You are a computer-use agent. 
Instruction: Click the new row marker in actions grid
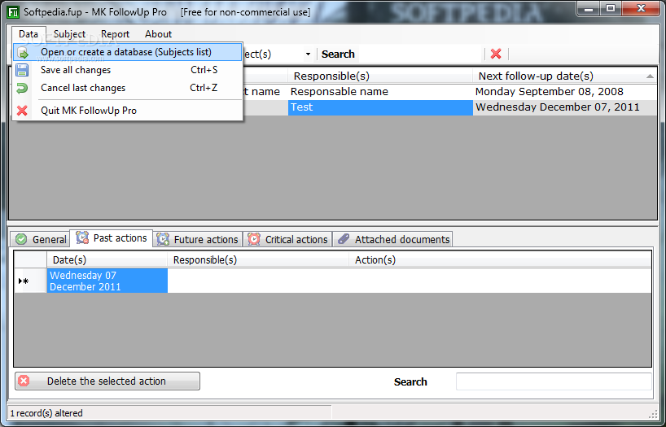(x=30, y=281)
